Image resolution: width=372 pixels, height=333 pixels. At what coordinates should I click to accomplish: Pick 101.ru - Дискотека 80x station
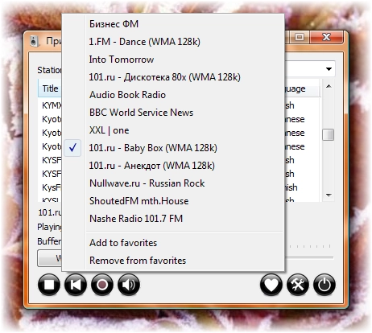[173, 77]
